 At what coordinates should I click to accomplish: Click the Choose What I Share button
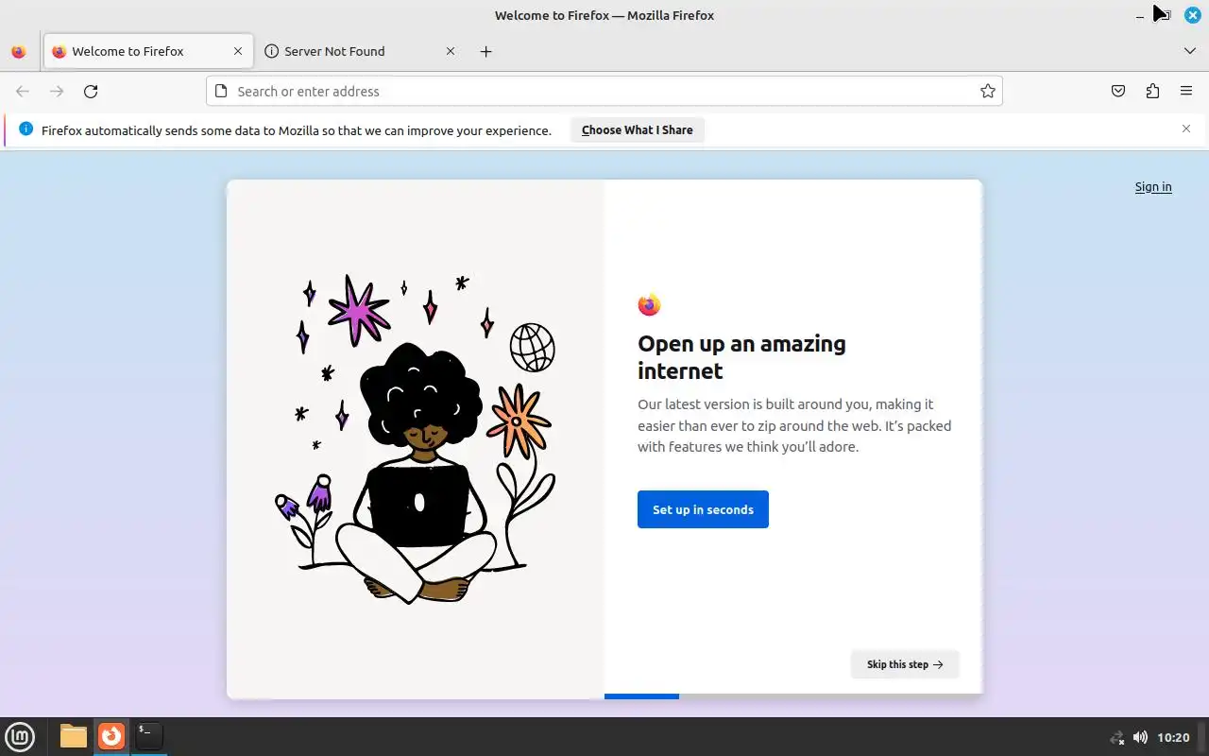[638, 130]
